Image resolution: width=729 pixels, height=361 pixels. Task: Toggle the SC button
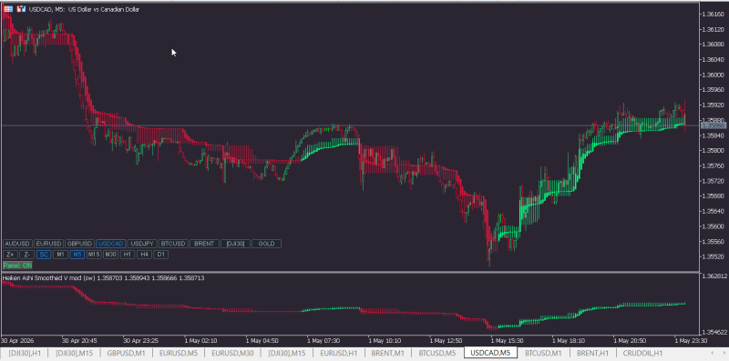point(44,255)
